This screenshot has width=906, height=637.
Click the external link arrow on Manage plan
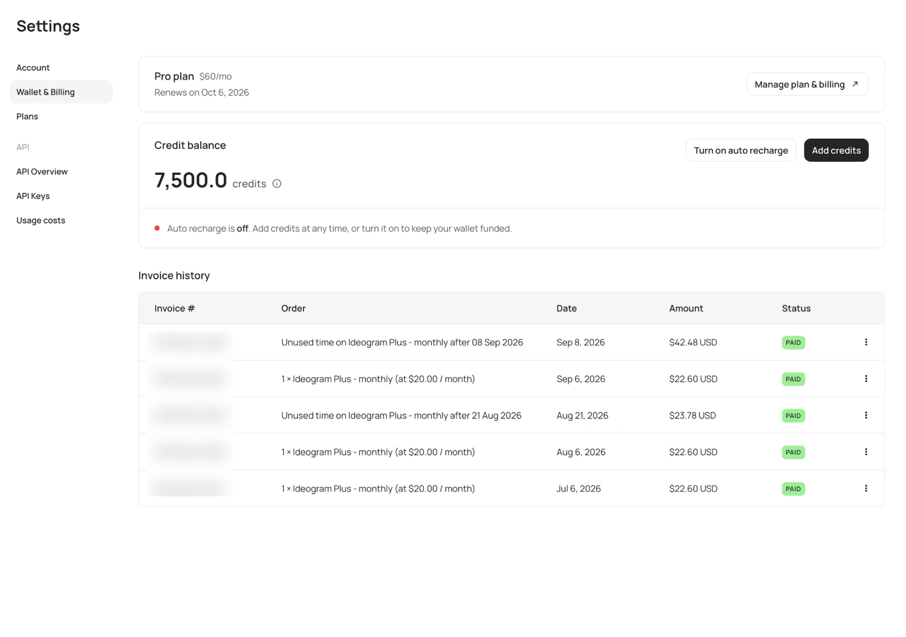pyautogui.click(x=855, y=84)
